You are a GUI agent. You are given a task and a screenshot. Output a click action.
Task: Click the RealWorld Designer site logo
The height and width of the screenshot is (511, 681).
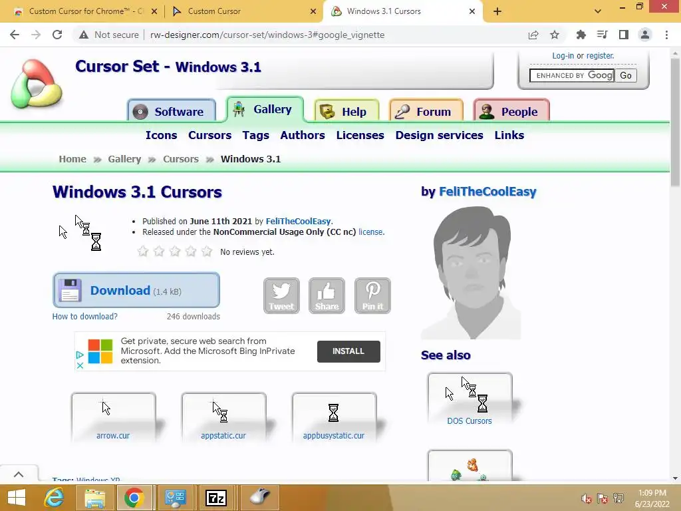(x=37, y=84)
